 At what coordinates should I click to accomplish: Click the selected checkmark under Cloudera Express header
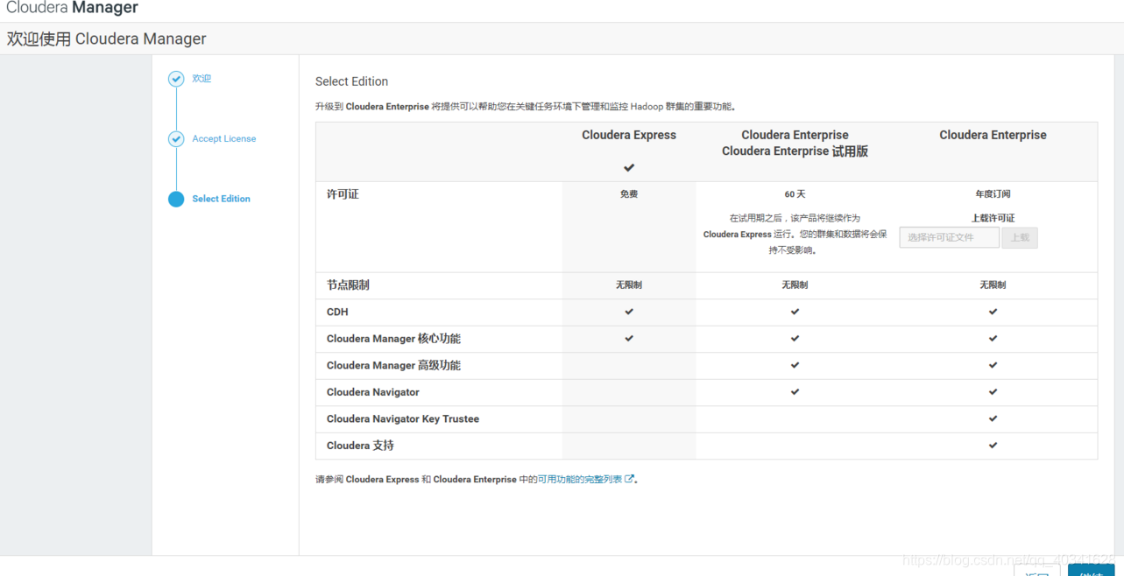click(x=629, y=167)
